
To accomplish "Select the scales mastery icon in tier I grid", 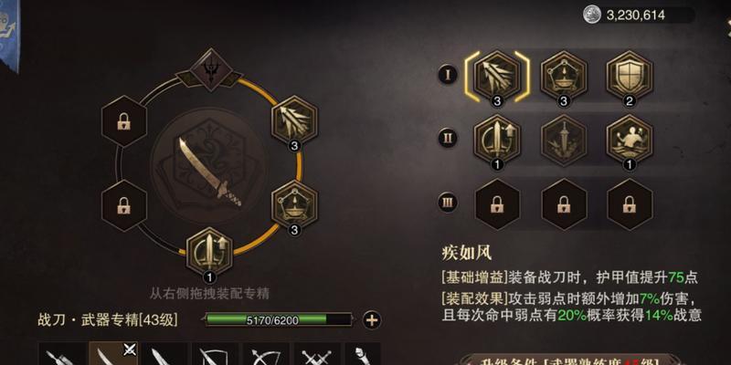I will (x=564, y=76).
